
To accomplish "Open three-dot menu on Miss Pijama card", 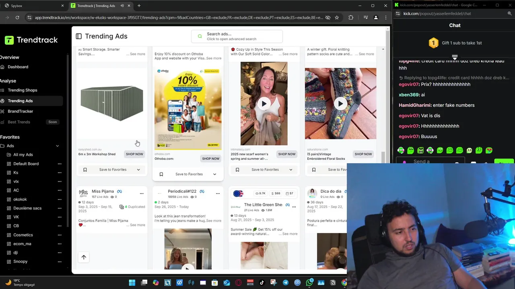I will click(x=142, y=193).
